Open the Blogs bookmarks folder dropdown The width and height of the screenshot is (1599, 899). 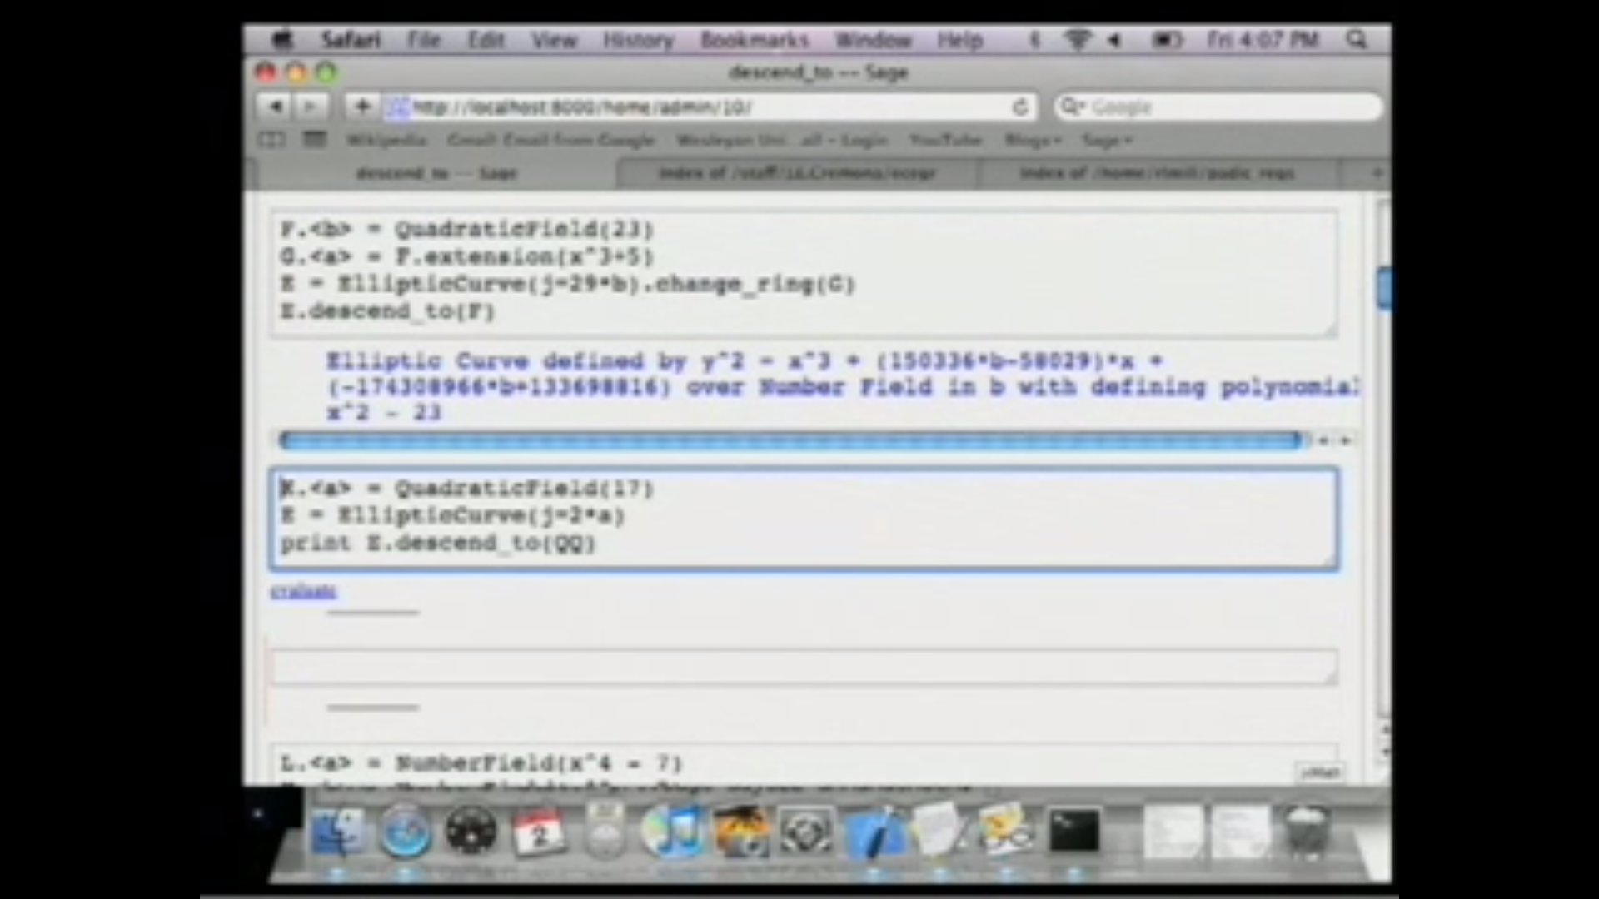1031,140
